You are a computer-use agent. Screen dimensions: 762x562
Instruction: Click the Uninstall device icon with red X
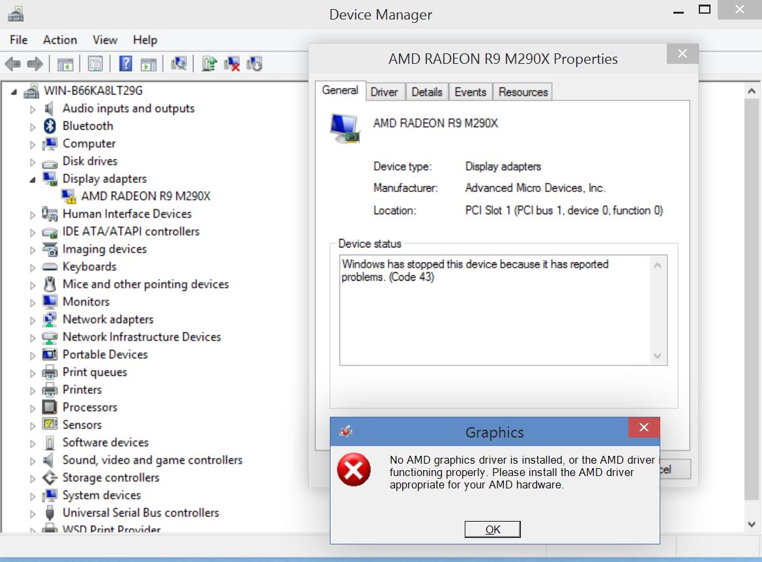tap(232, 64)
